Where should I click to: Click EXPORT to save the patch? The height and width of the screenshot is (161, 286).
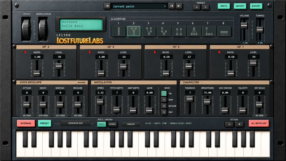coord(256,6)
